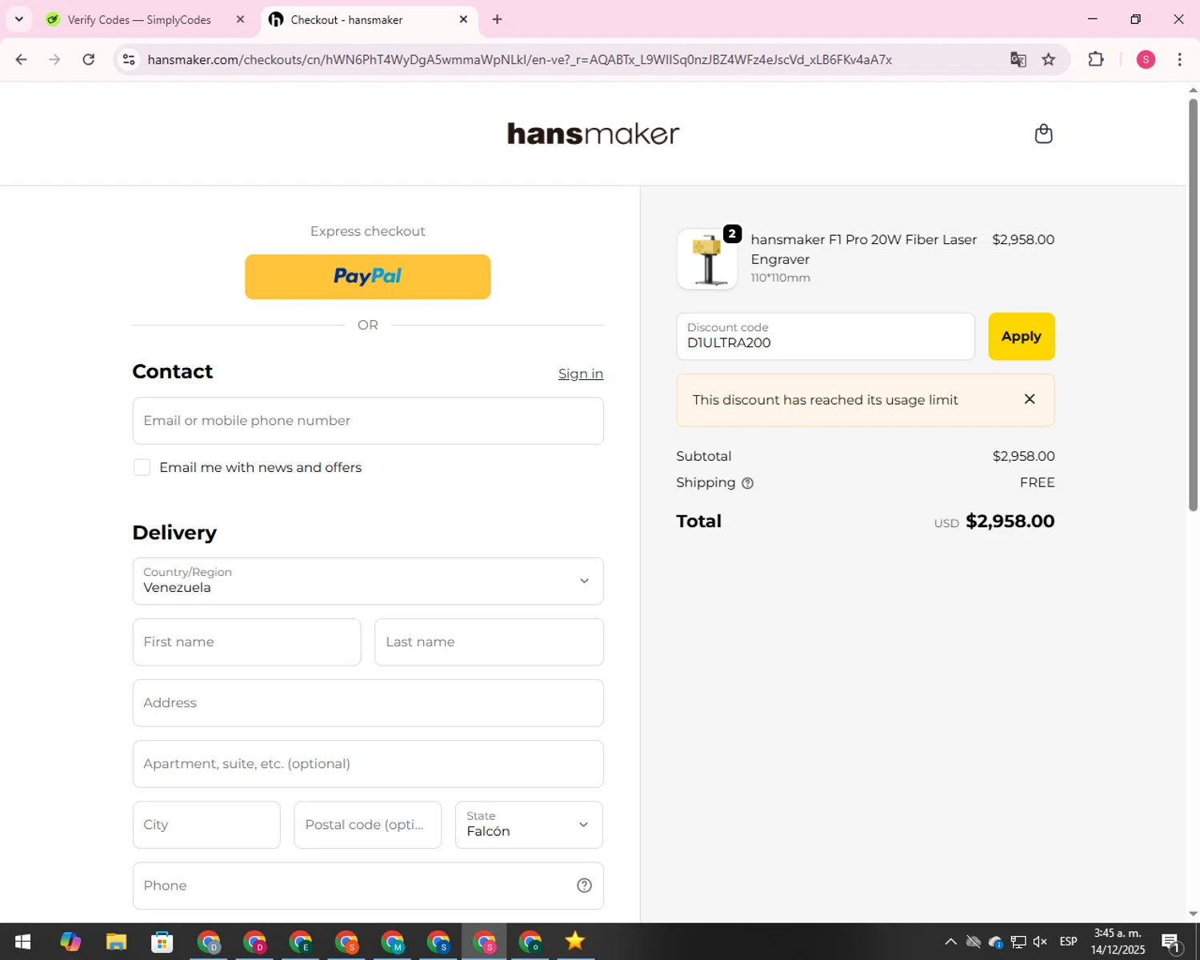Click the Last name field
The image size is (1200, 960).
point(489,642)
